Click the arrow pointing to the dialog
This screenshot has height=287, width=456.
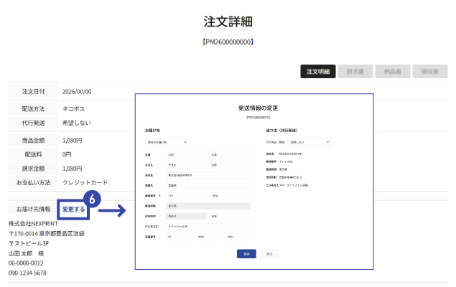tap(113, 210)
